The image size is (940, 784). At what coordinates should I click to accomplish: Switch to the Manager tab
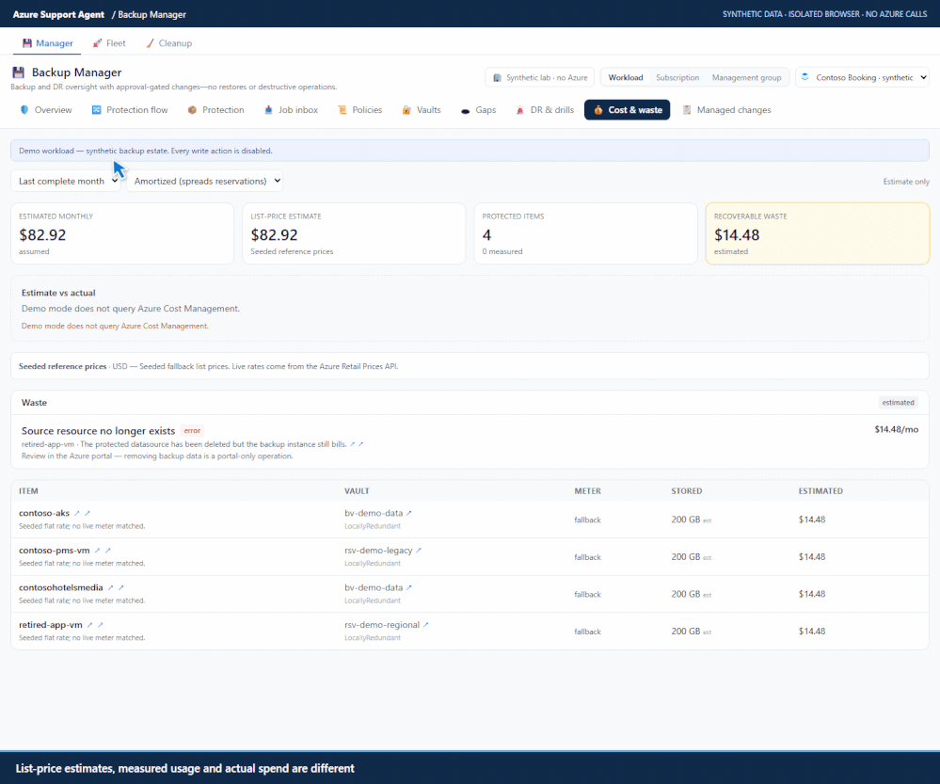point(47,43)
